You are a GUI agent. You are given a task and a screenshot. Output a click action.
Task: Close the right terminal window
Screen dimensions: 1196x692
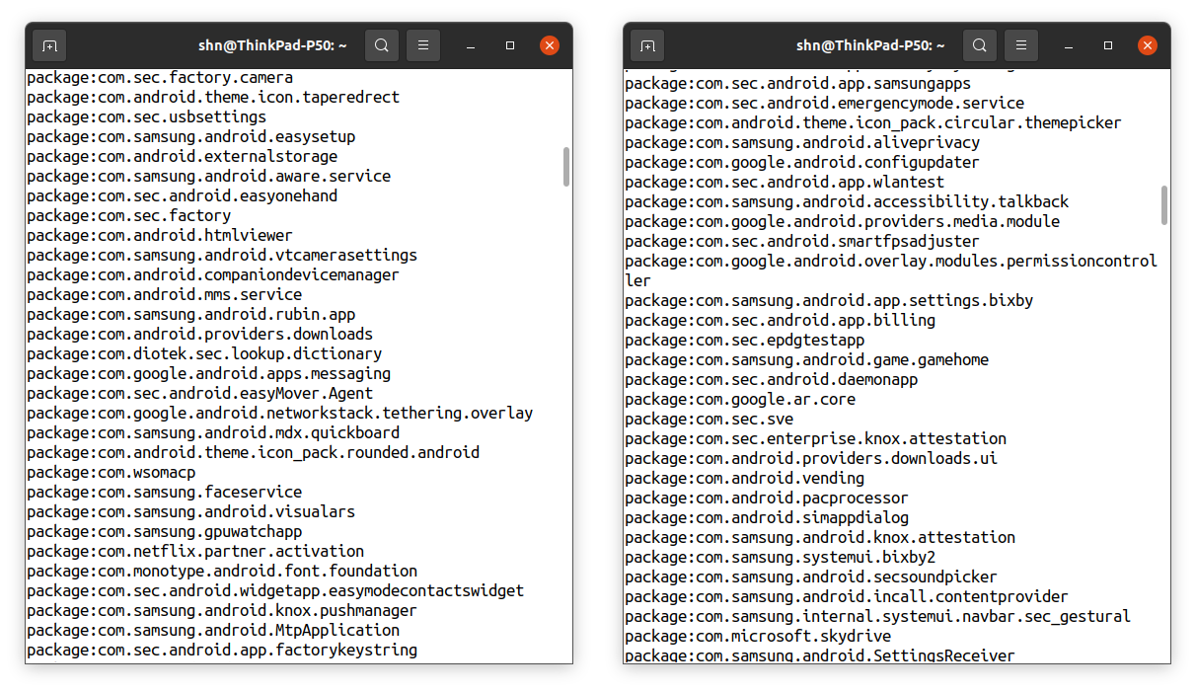coord(1148,45)
